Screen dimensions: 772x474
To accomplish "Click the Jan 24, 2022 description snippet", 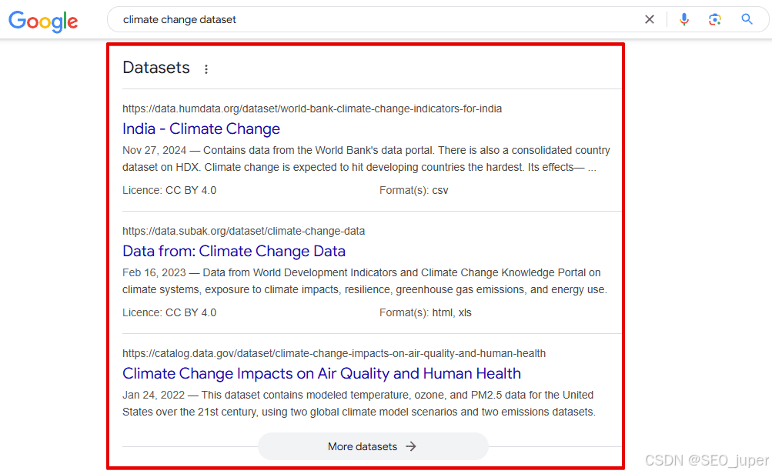I will click(359, 403).
